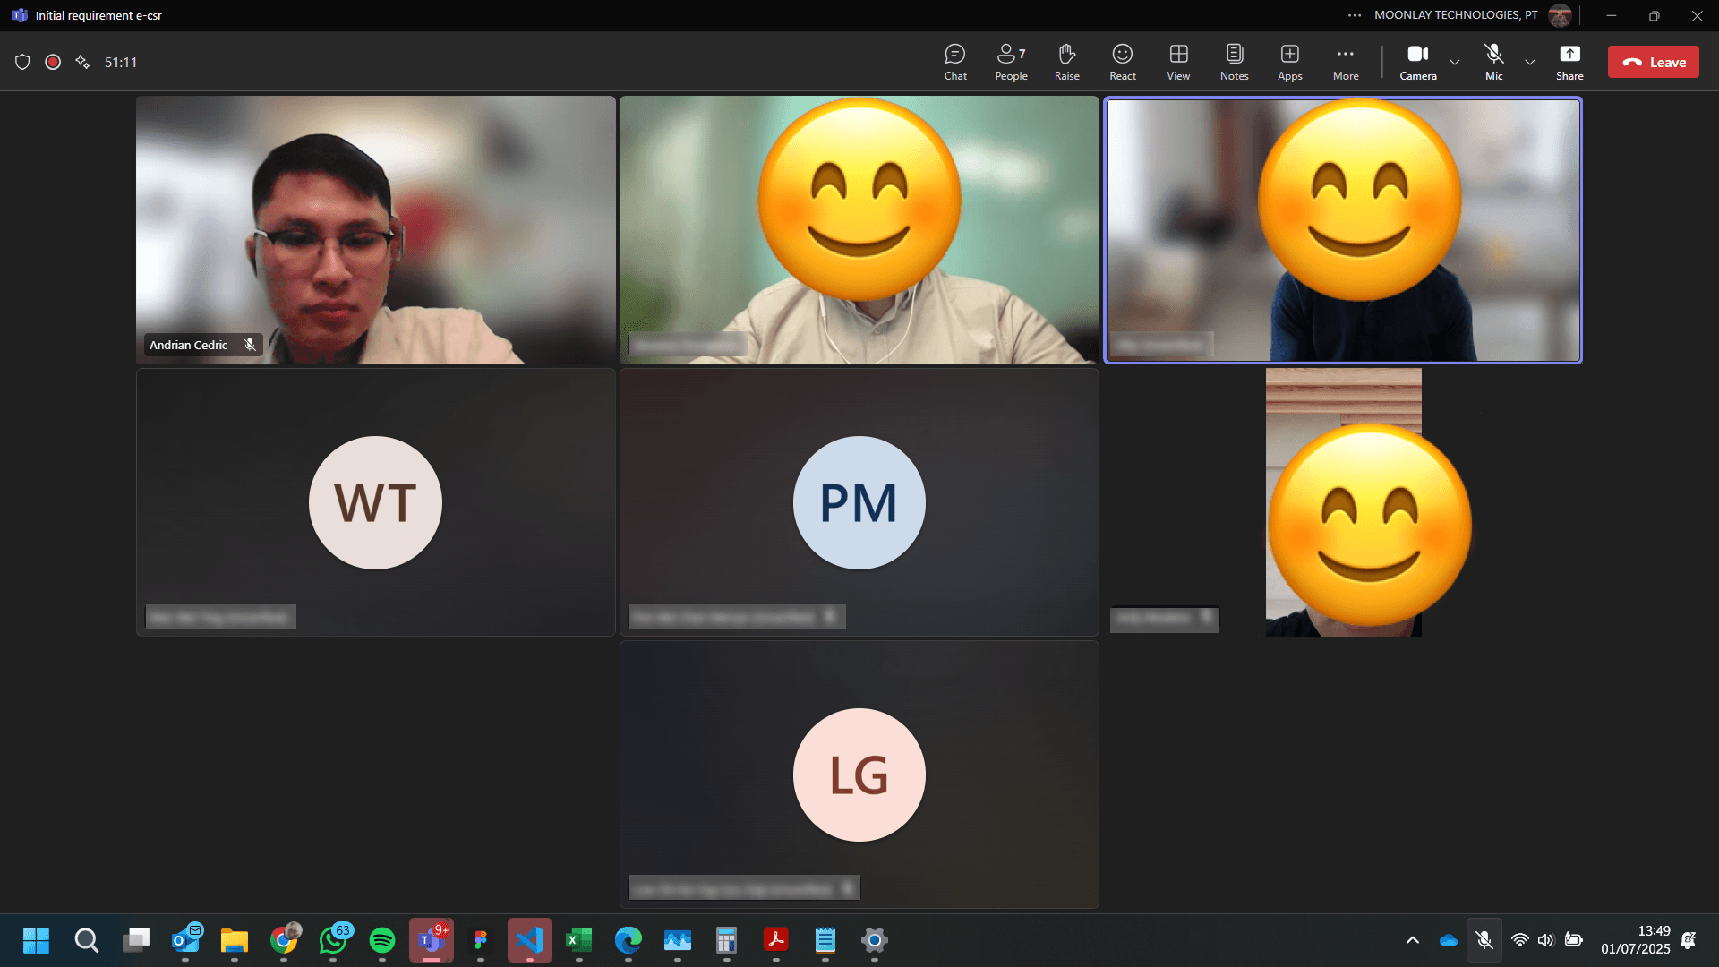The height and width of the screenshot is (967, 1719).
Task: Leave the meeting
Action: click(x=1653, y=62)
